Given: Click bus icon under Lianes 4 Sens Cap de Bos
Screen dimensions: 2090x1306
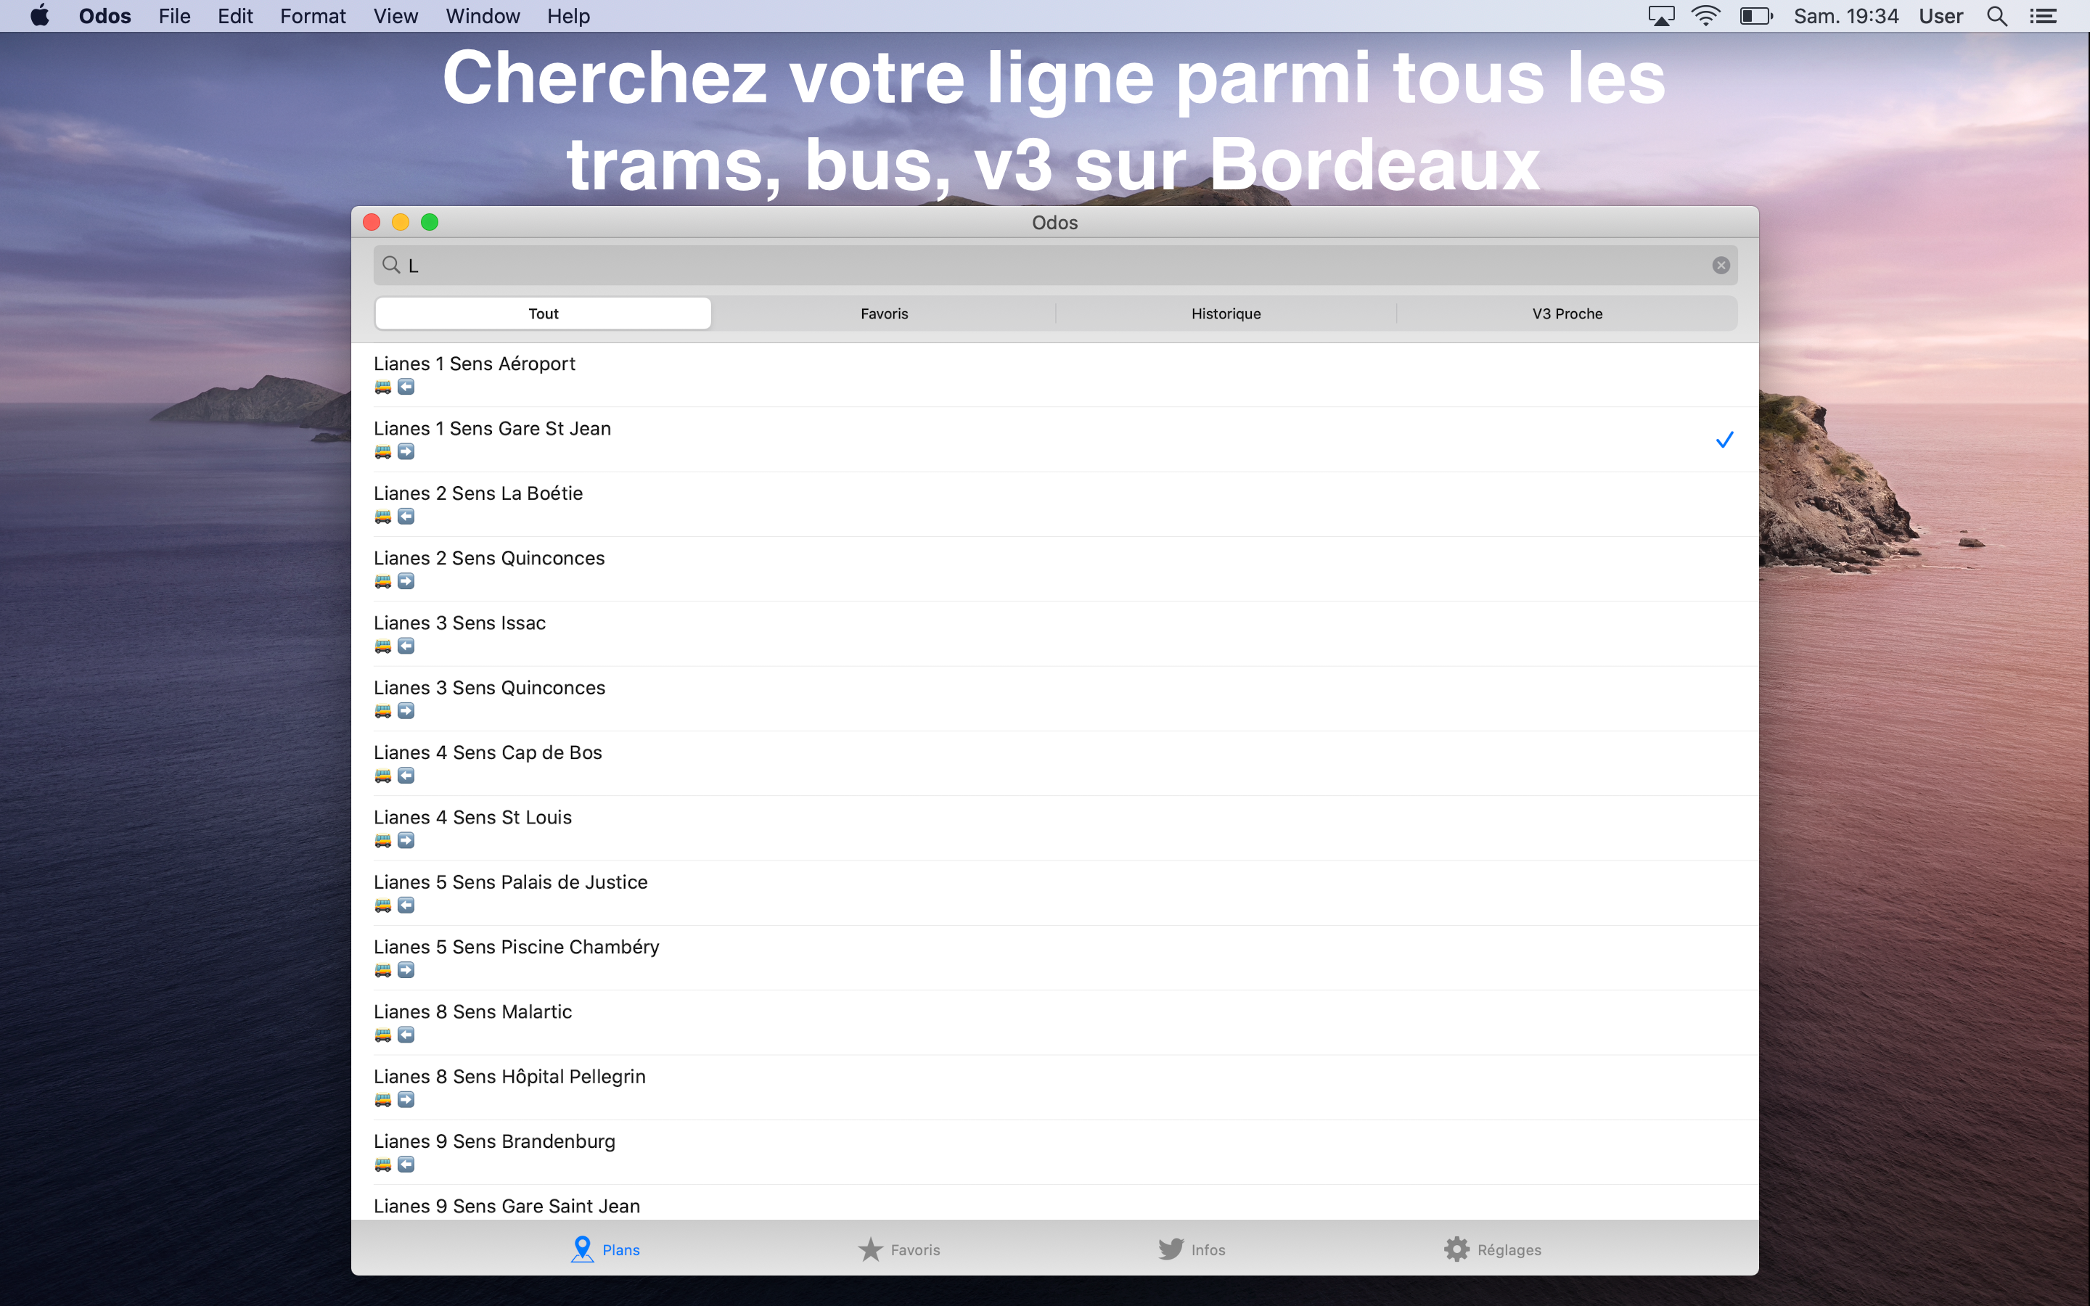Looking at the screenshot, I should tap(382, 776).
